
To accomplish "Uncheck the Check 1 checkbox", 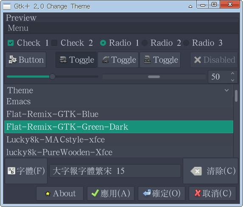I will point(11,43).
